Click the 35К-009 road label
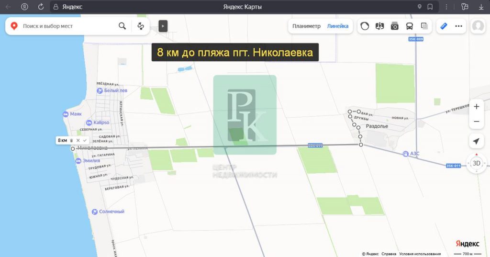 [x=416, y=39]
